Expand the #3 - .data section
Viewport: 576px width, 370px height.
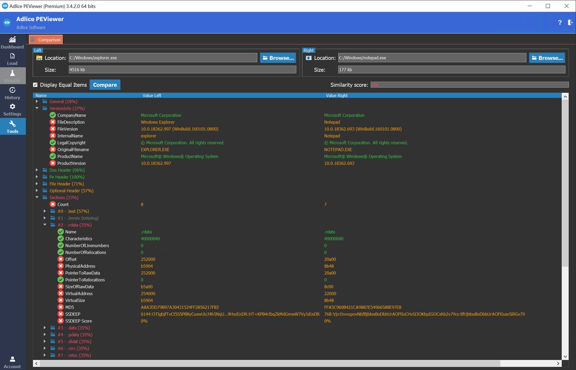[45, 328]
